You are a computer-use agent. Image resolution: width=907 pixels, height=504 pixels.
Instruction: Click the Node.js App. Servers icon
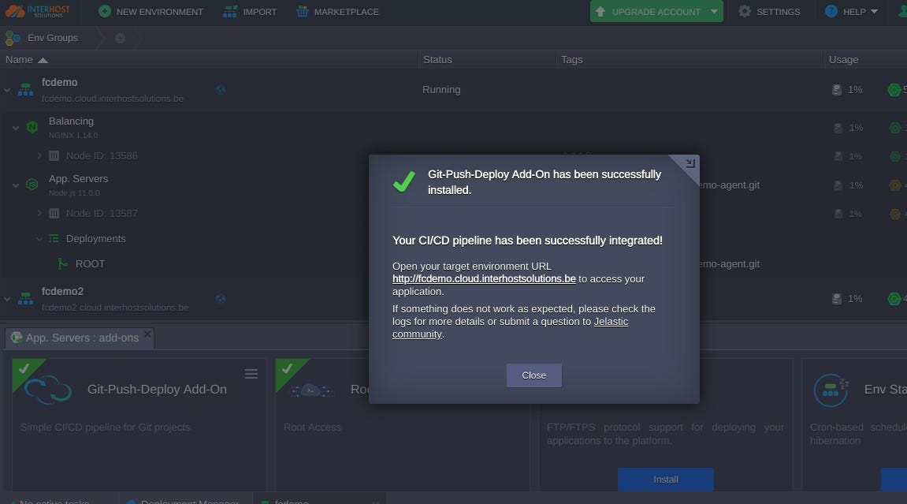pos(32,185)
